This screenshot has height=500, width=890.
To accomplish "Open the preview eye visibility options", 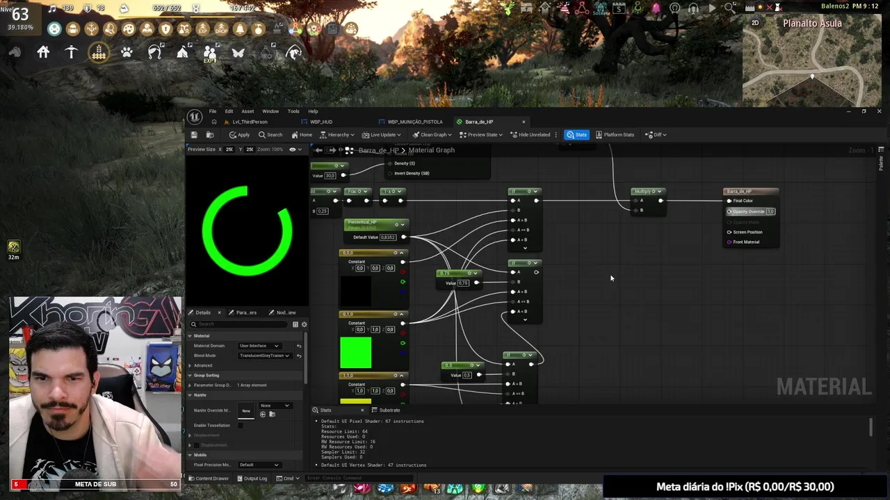I will pos(295,149).
